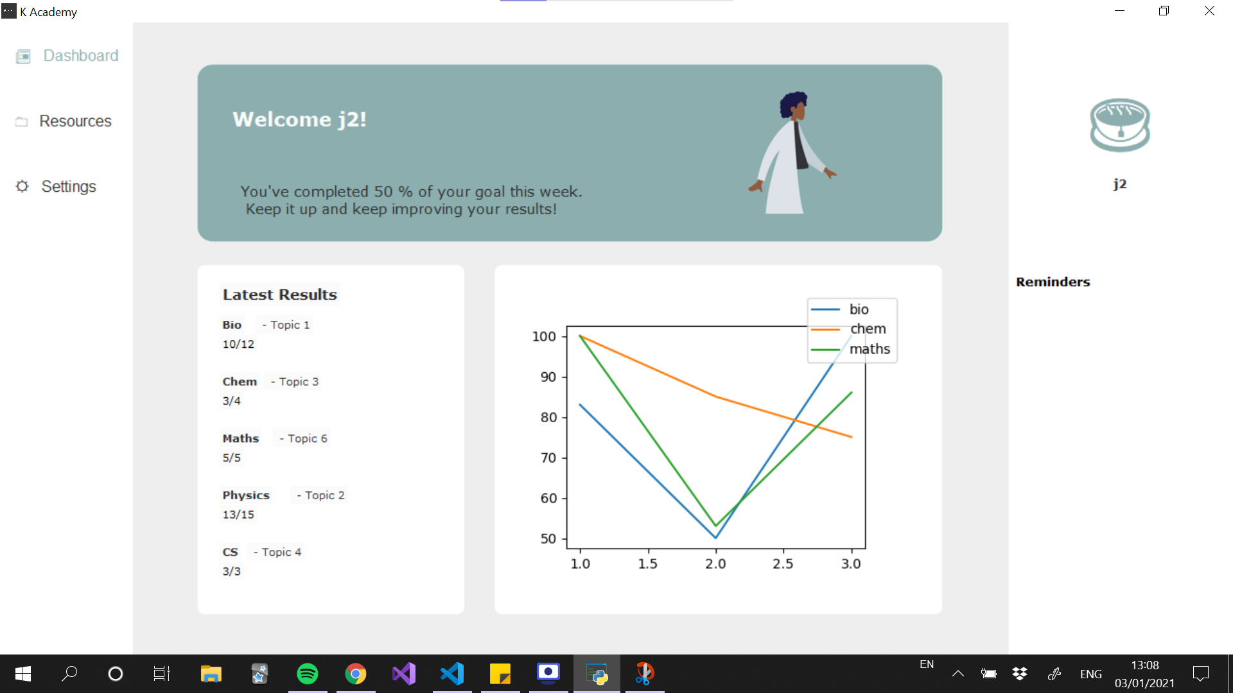Open Sticky Notes from the taskbar
This screenshot has width=1233, height=693.
[500, 674]
